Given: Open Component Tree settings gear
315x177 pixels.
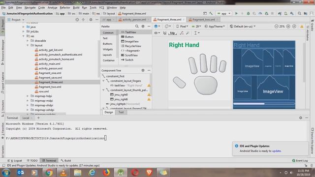Looking at the screenshot, I should click(143, 70).
